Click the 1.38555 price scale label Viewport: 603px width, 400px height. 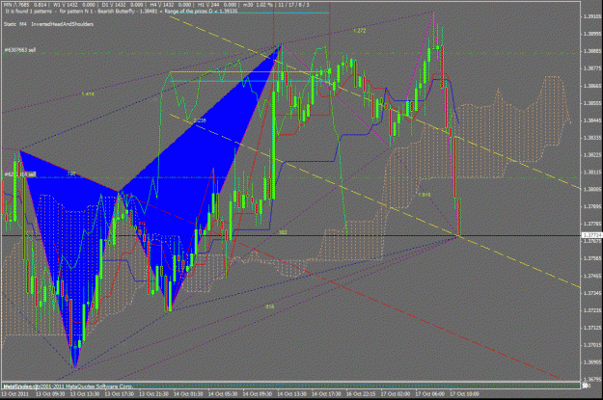592,103
